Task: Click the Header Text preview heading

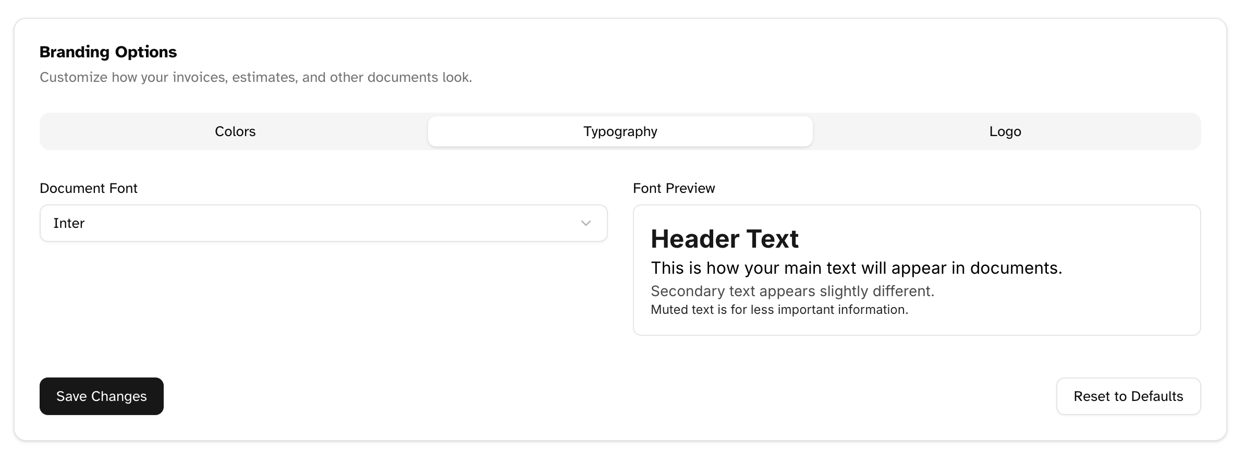Action: point(725,239)
